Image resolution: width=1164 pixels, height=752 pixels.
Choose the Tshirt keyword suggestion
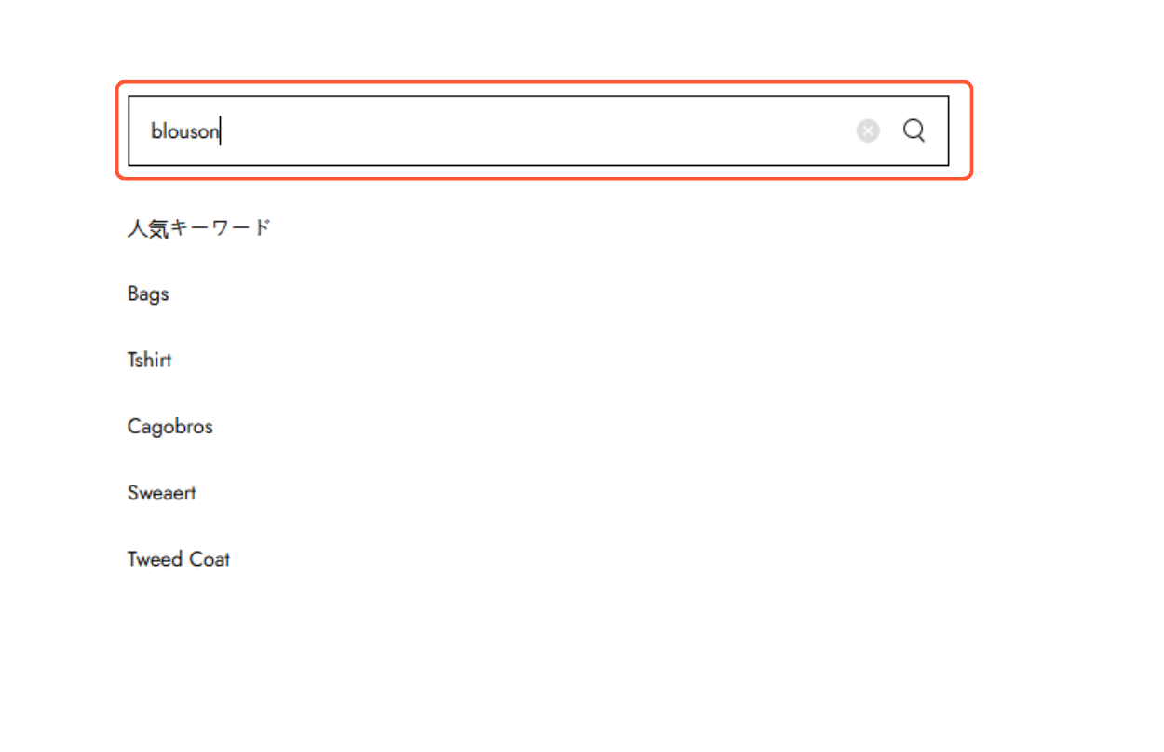(149, 360)
